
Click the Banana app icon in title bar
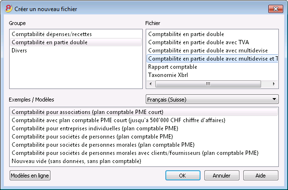[x=9, y=9]
